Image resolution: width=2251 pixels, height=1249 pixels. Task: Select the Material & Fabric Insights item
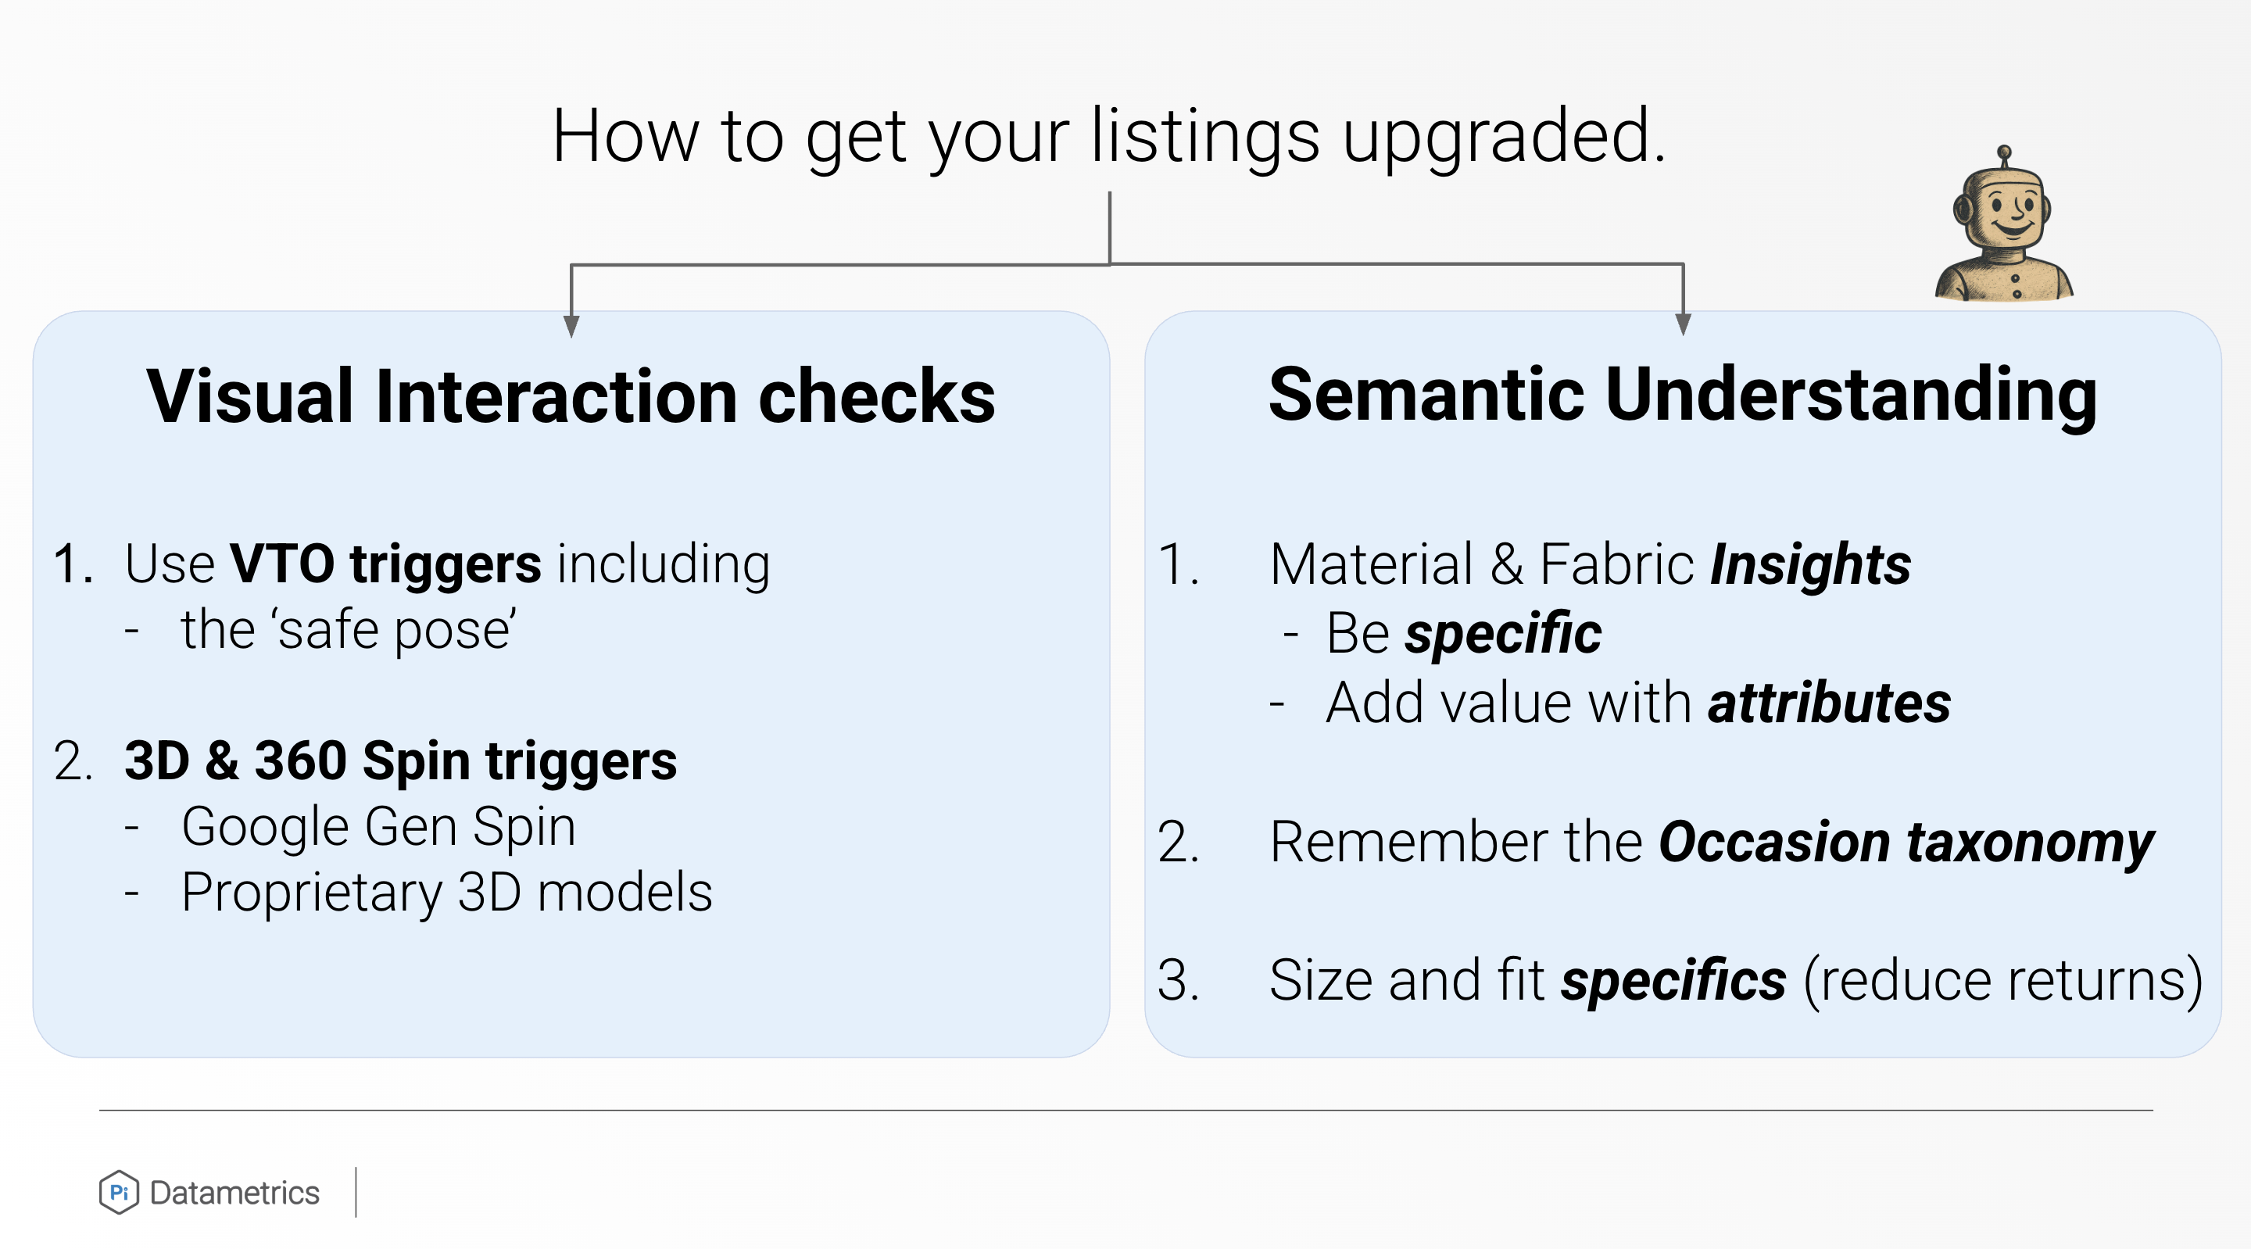(x=1590, y=564)
